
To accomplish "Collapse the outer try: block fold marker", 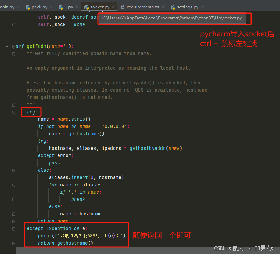I will coord(14,112).
